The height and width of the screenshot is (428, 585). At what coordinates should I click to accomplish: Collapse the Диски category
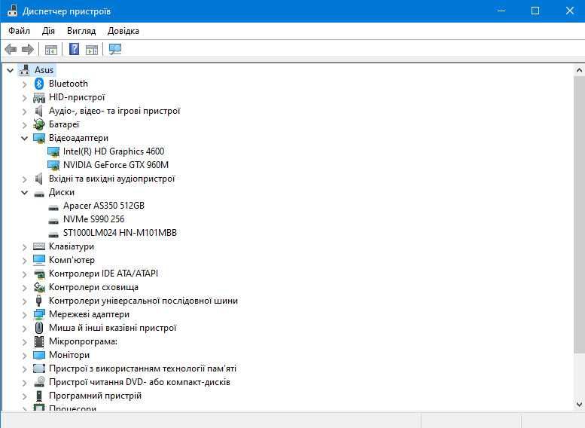25,193
